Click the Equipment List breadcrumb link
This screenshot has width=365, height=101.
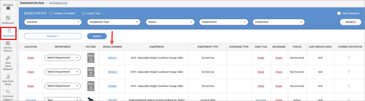(58, 3)
